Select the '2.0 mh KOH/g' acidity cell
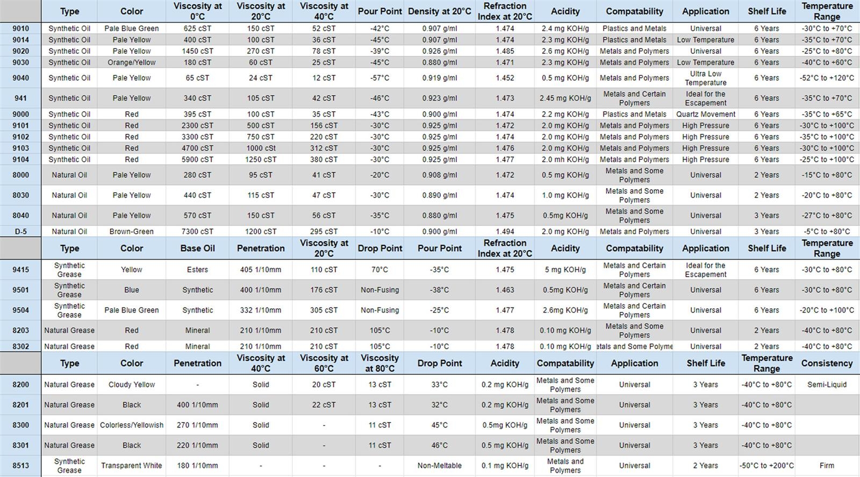 pyautogui.click(x=565, y=160)
